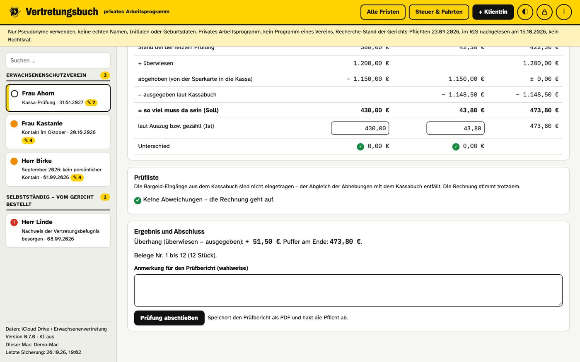Click the lock icon button
The height and width of the screenshot is (362, 580).
click(544, 12)
